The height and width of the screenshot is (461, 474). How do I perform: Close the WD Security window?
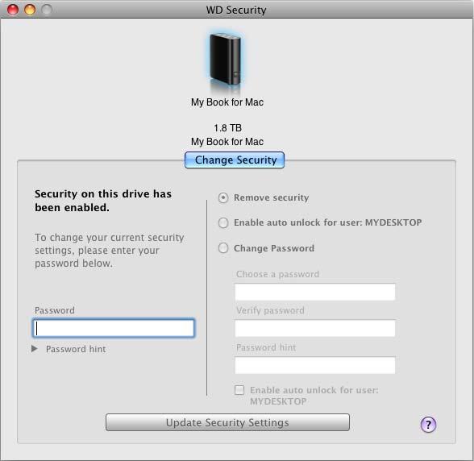tap(13, 10)
